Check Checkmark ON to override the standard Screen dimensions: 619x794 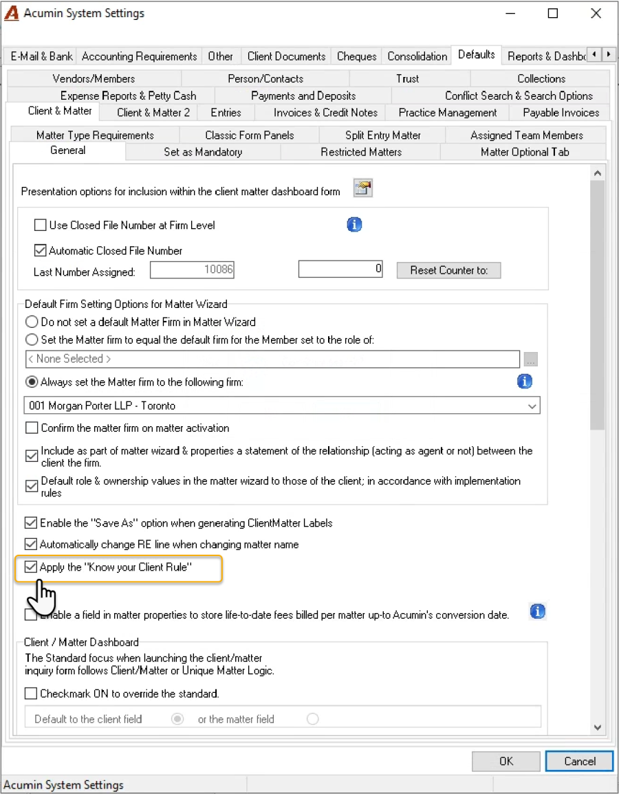click(31, 693)
